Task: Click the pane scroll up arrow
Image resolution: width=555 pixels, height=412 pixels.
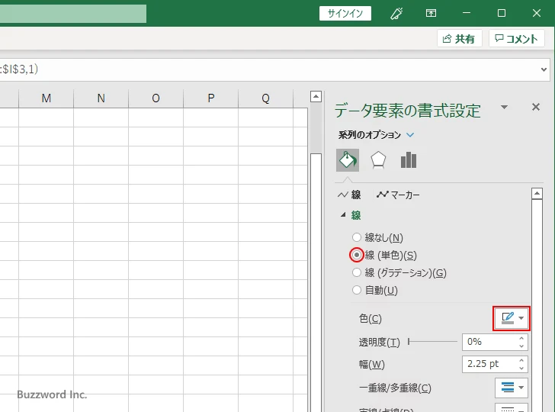Action: tap(537, 194)
